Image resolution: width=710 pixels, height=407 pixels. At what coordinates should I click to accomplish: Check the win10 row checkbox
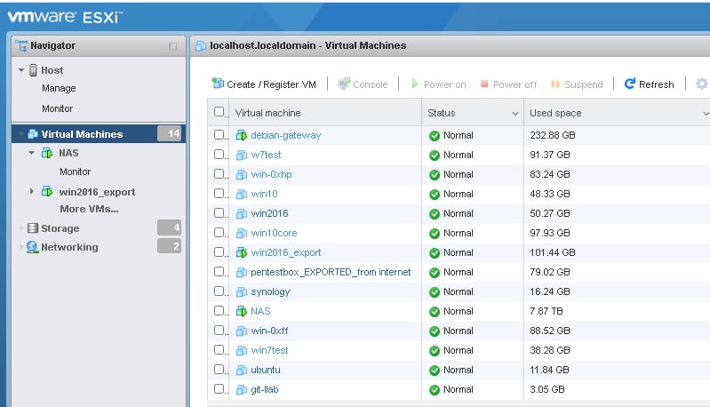pos(219,194)
